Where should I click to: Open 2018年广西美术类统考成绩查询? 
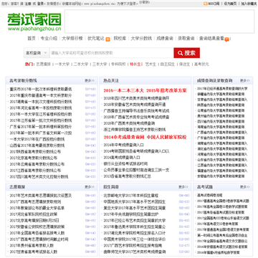point(129,123)
